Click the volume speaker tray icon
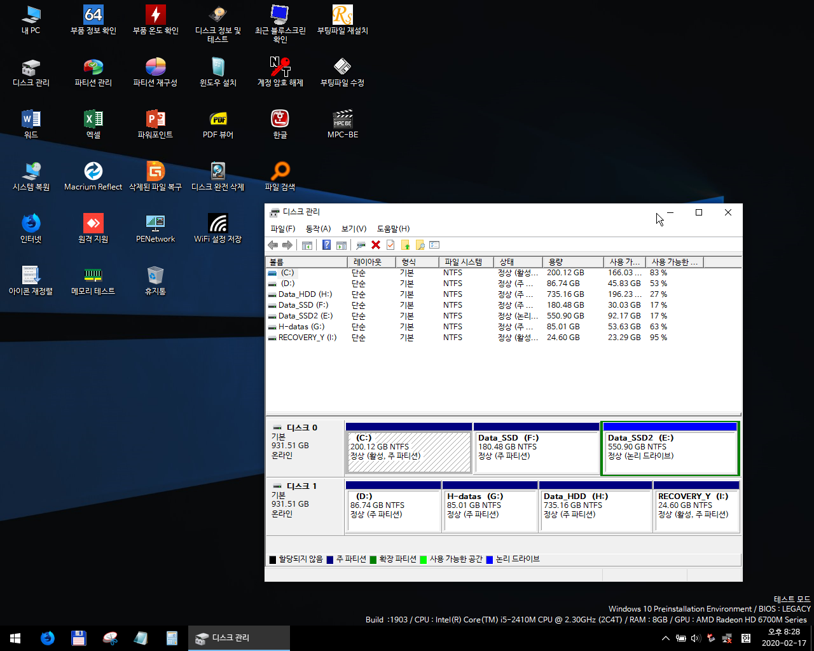The height and width of the screenshot is (651, 814). click(x=696, y=638)
